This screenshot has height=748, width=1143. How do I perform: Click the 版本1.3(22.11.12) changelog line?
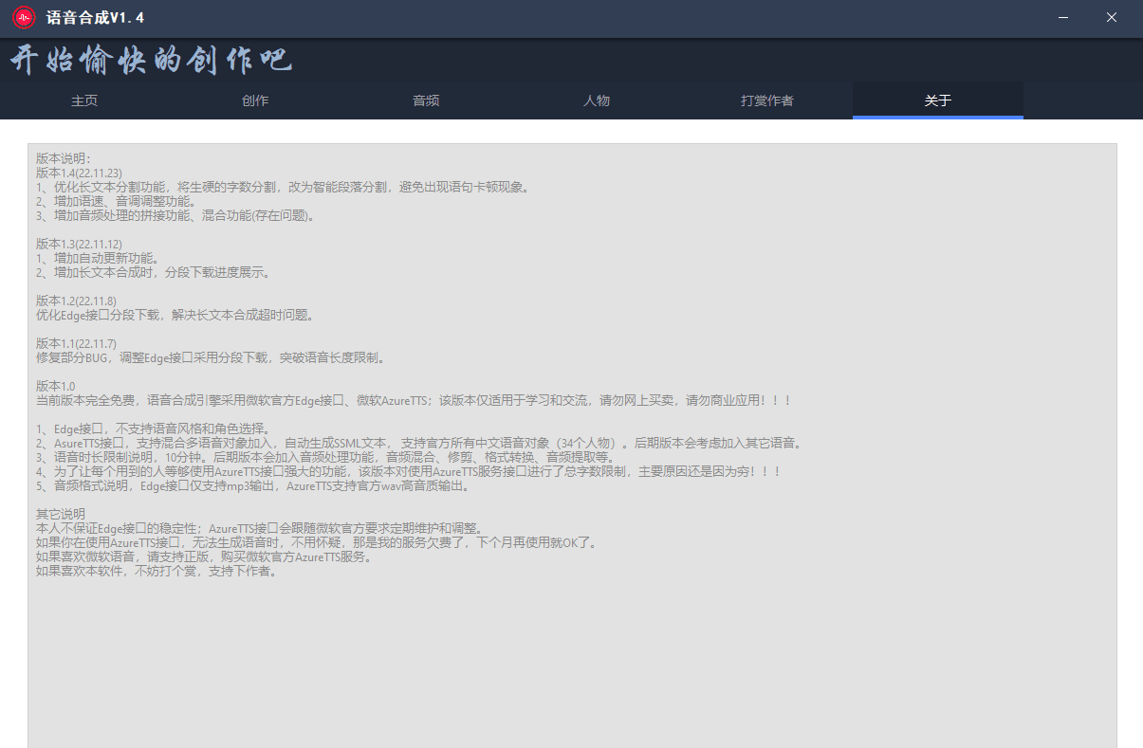click(79, 244)
